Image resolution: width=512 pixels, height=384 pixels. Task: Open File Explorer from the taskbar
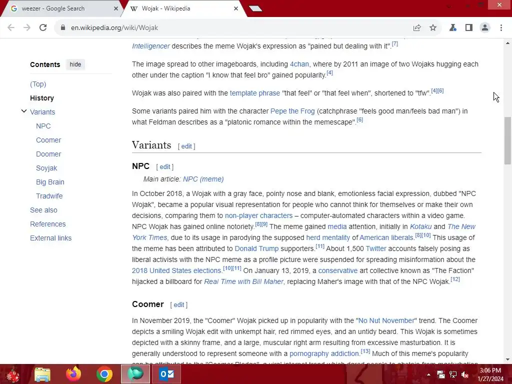point(42,374)
